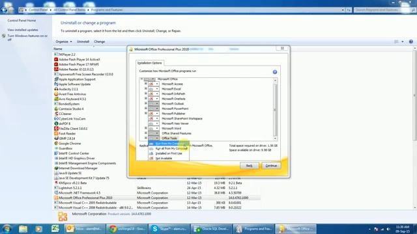Click Uninstall in the Programs and Features toolbar
Viewport: 417px width, 234px height.
[x=83, y=42]
